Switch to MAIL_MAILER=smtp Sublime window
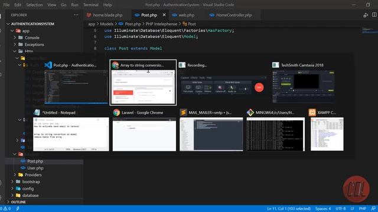This screenshot has width=378, height=212. pos(211,134)
